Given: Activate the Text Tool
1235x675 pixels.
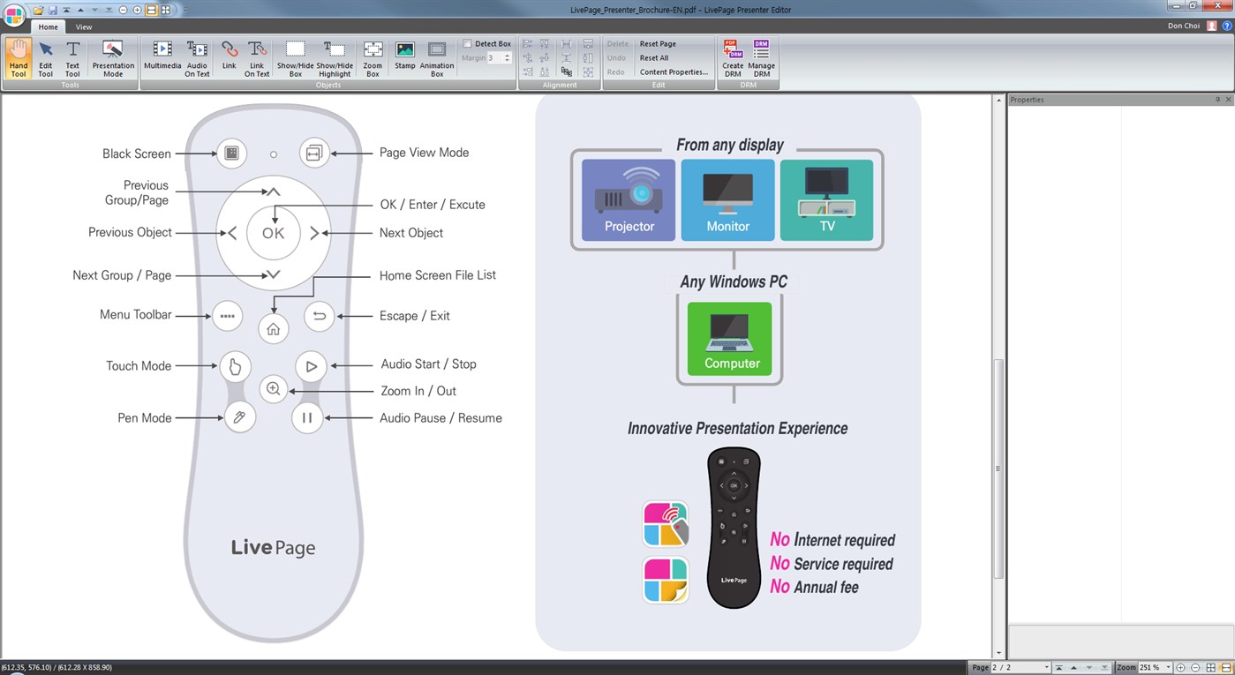Looking at the screenshot, I should [x=72, y=58].
